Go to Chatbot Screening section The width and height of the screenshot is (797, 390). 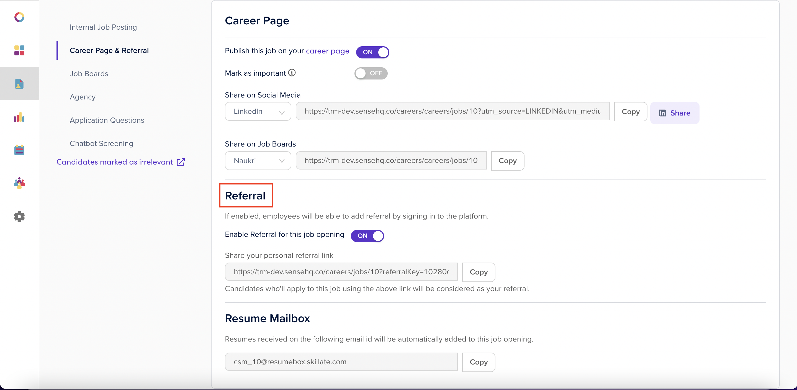click(x=101, y=143)
